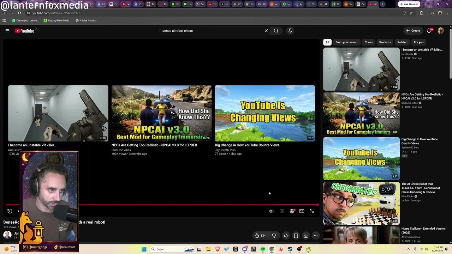This screenshot has height=254, width=452.
Task: Play endscreen video 'I became an unstable VR killer'
Action: (x=58, y=113)
